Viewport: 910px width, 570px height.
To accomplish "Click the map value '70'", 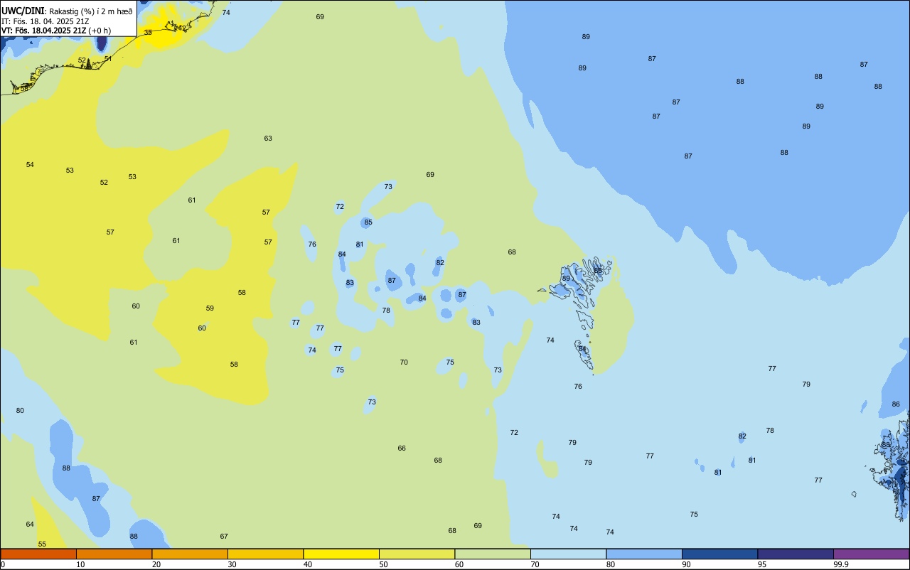I will point(404,362).
